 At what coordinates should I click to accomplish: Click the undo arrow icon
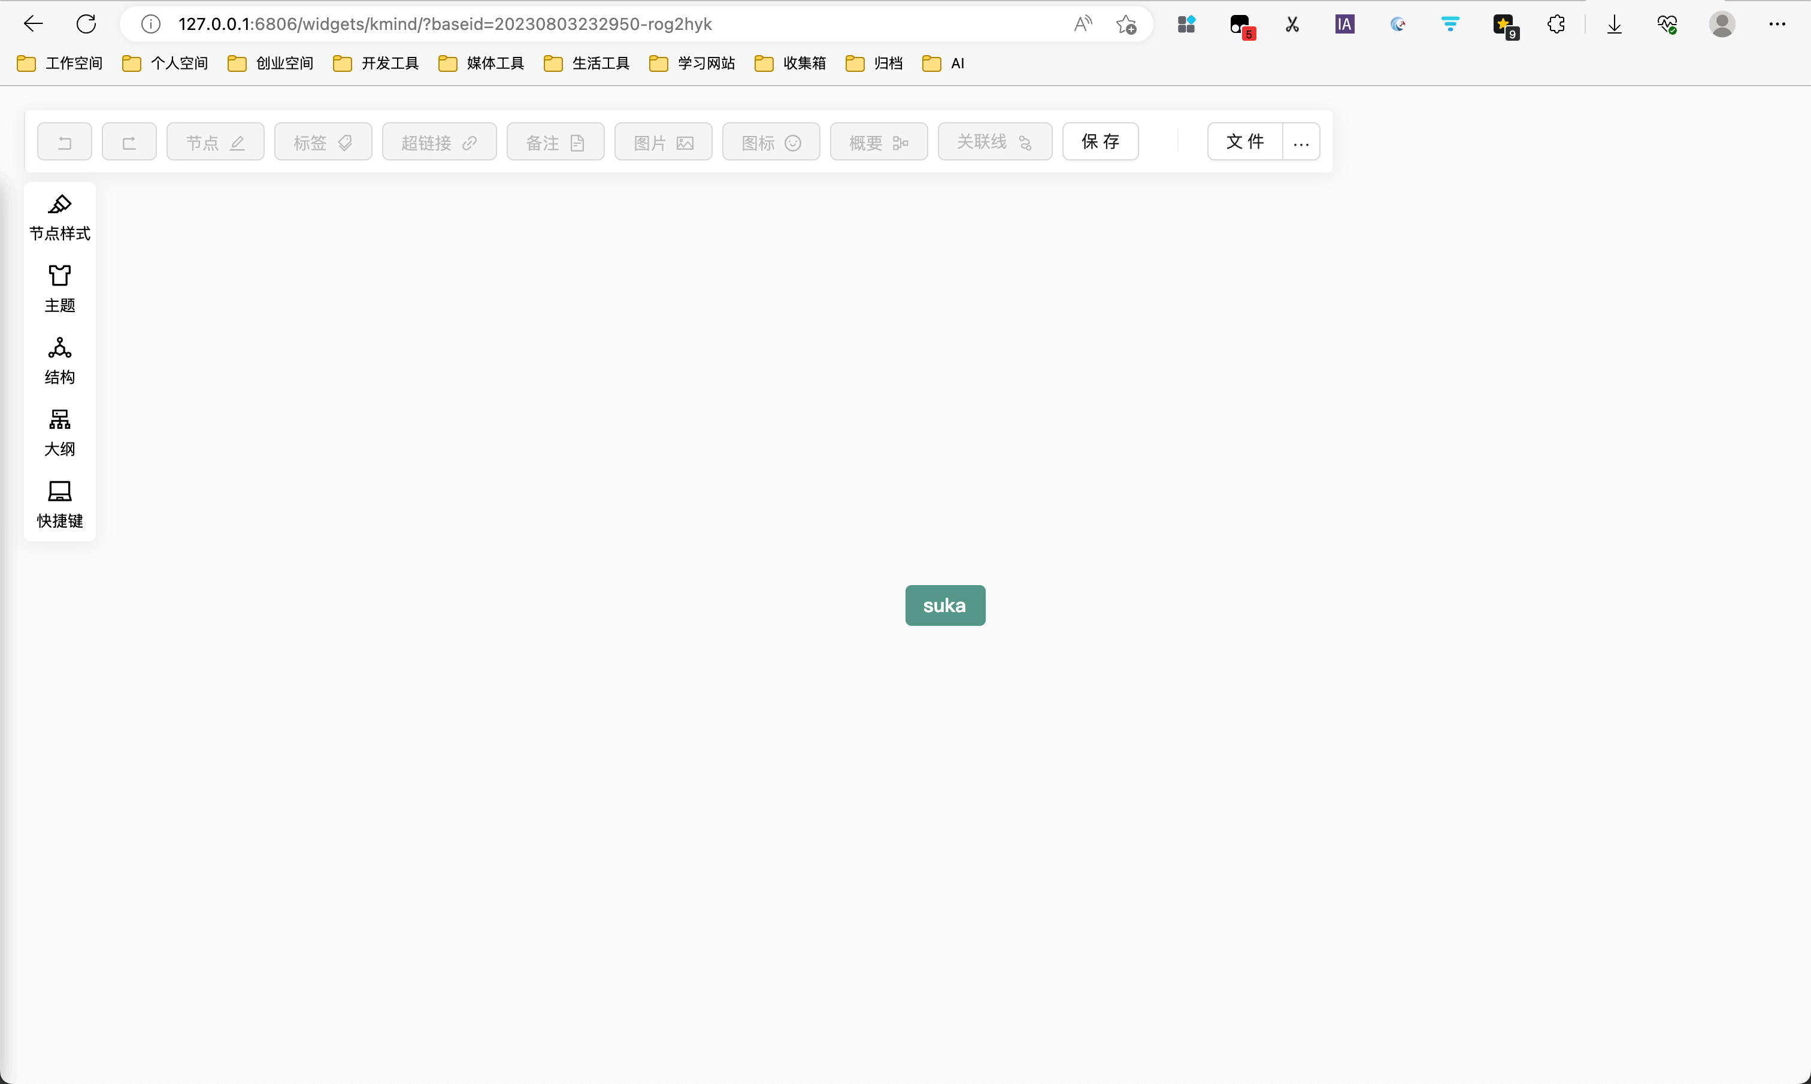pyautogui.click(x=64, y=141)
